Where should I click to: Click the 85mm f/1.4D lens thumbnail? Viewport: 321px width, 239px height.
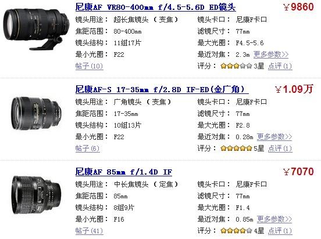pos(36,195)
